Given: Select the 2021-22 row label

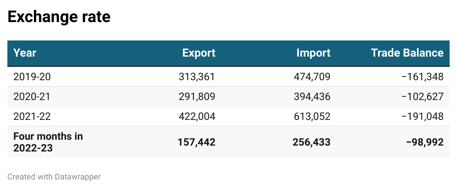Looking at the screenshot, I should (32, 117).
